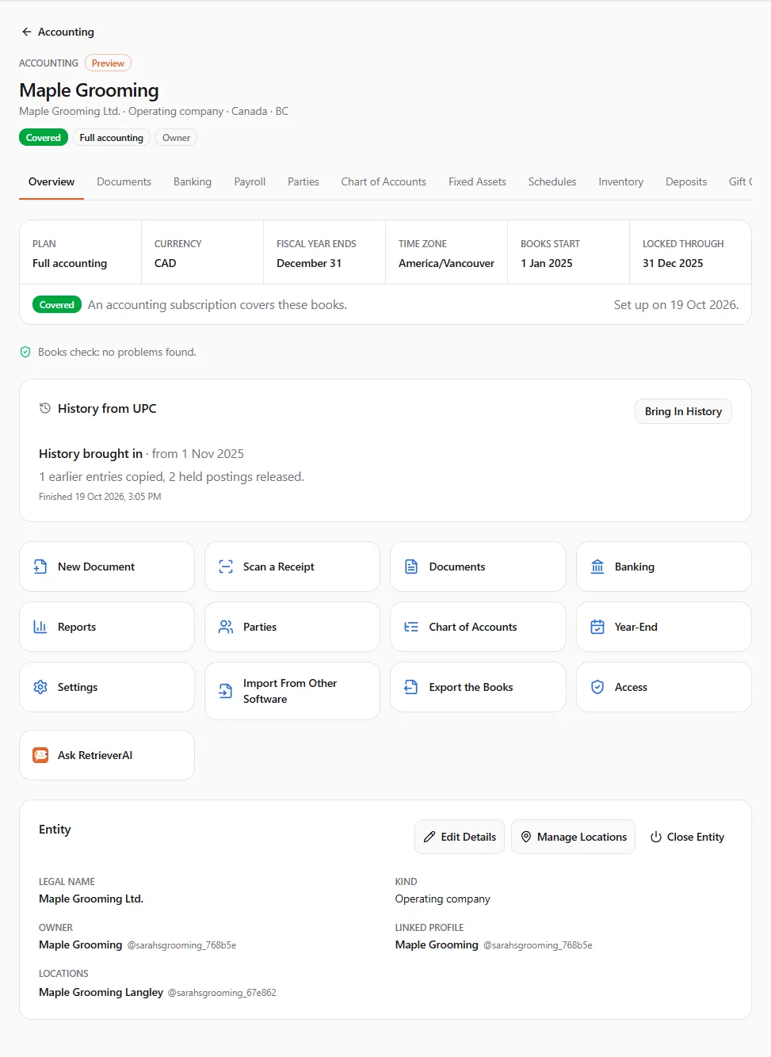Click the Bring In History button
This screenshot has width=771, height=1057.
[x=683, y=411]
